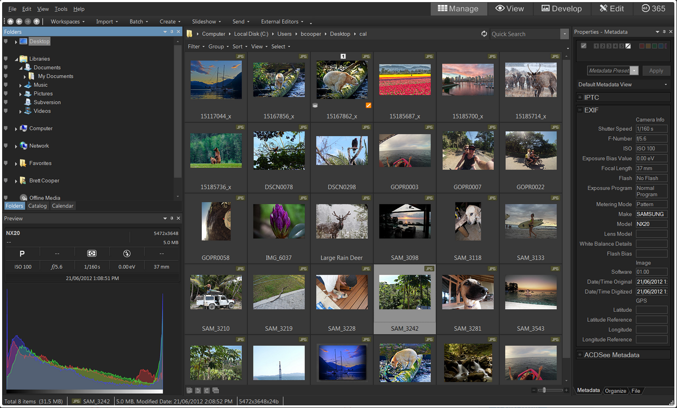Click the Home navigation icon in toolbar
677x408 pixels.
coord(11,22)
